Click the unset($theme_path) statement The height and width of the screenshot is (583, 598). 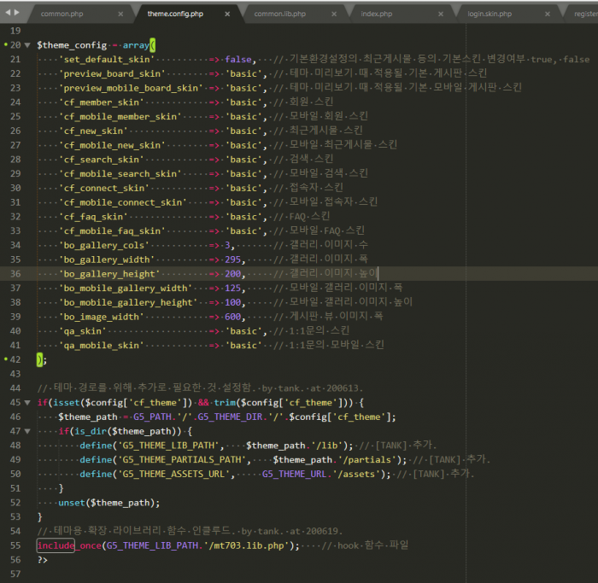tap(108, 502)
